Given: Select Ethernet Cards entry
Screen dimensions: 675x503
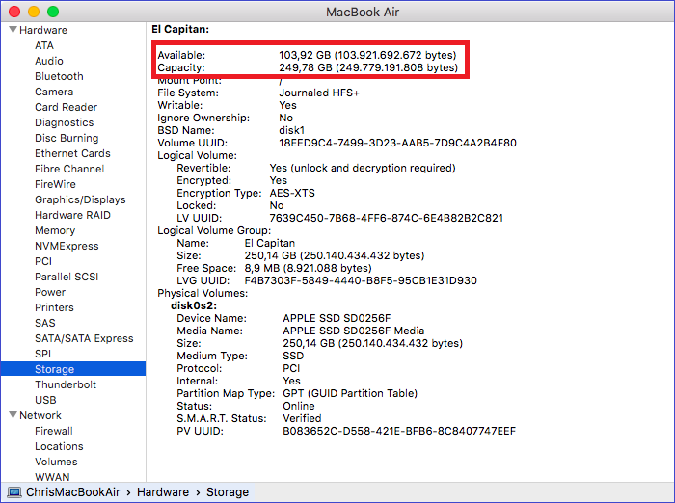Looking at the screenshot, I should coord(72,153).
